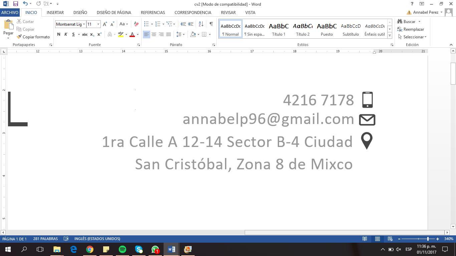Open the ARCHIVO menu
This screenshot has width=456, height=256.
10,12
